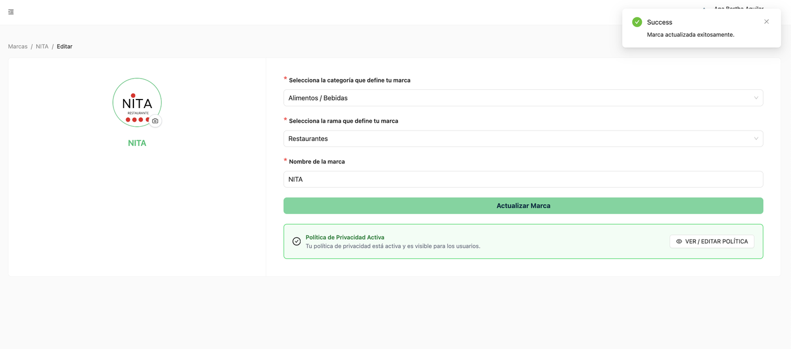
Task: Select the Editar breadcrumb item
Action: 64,46
